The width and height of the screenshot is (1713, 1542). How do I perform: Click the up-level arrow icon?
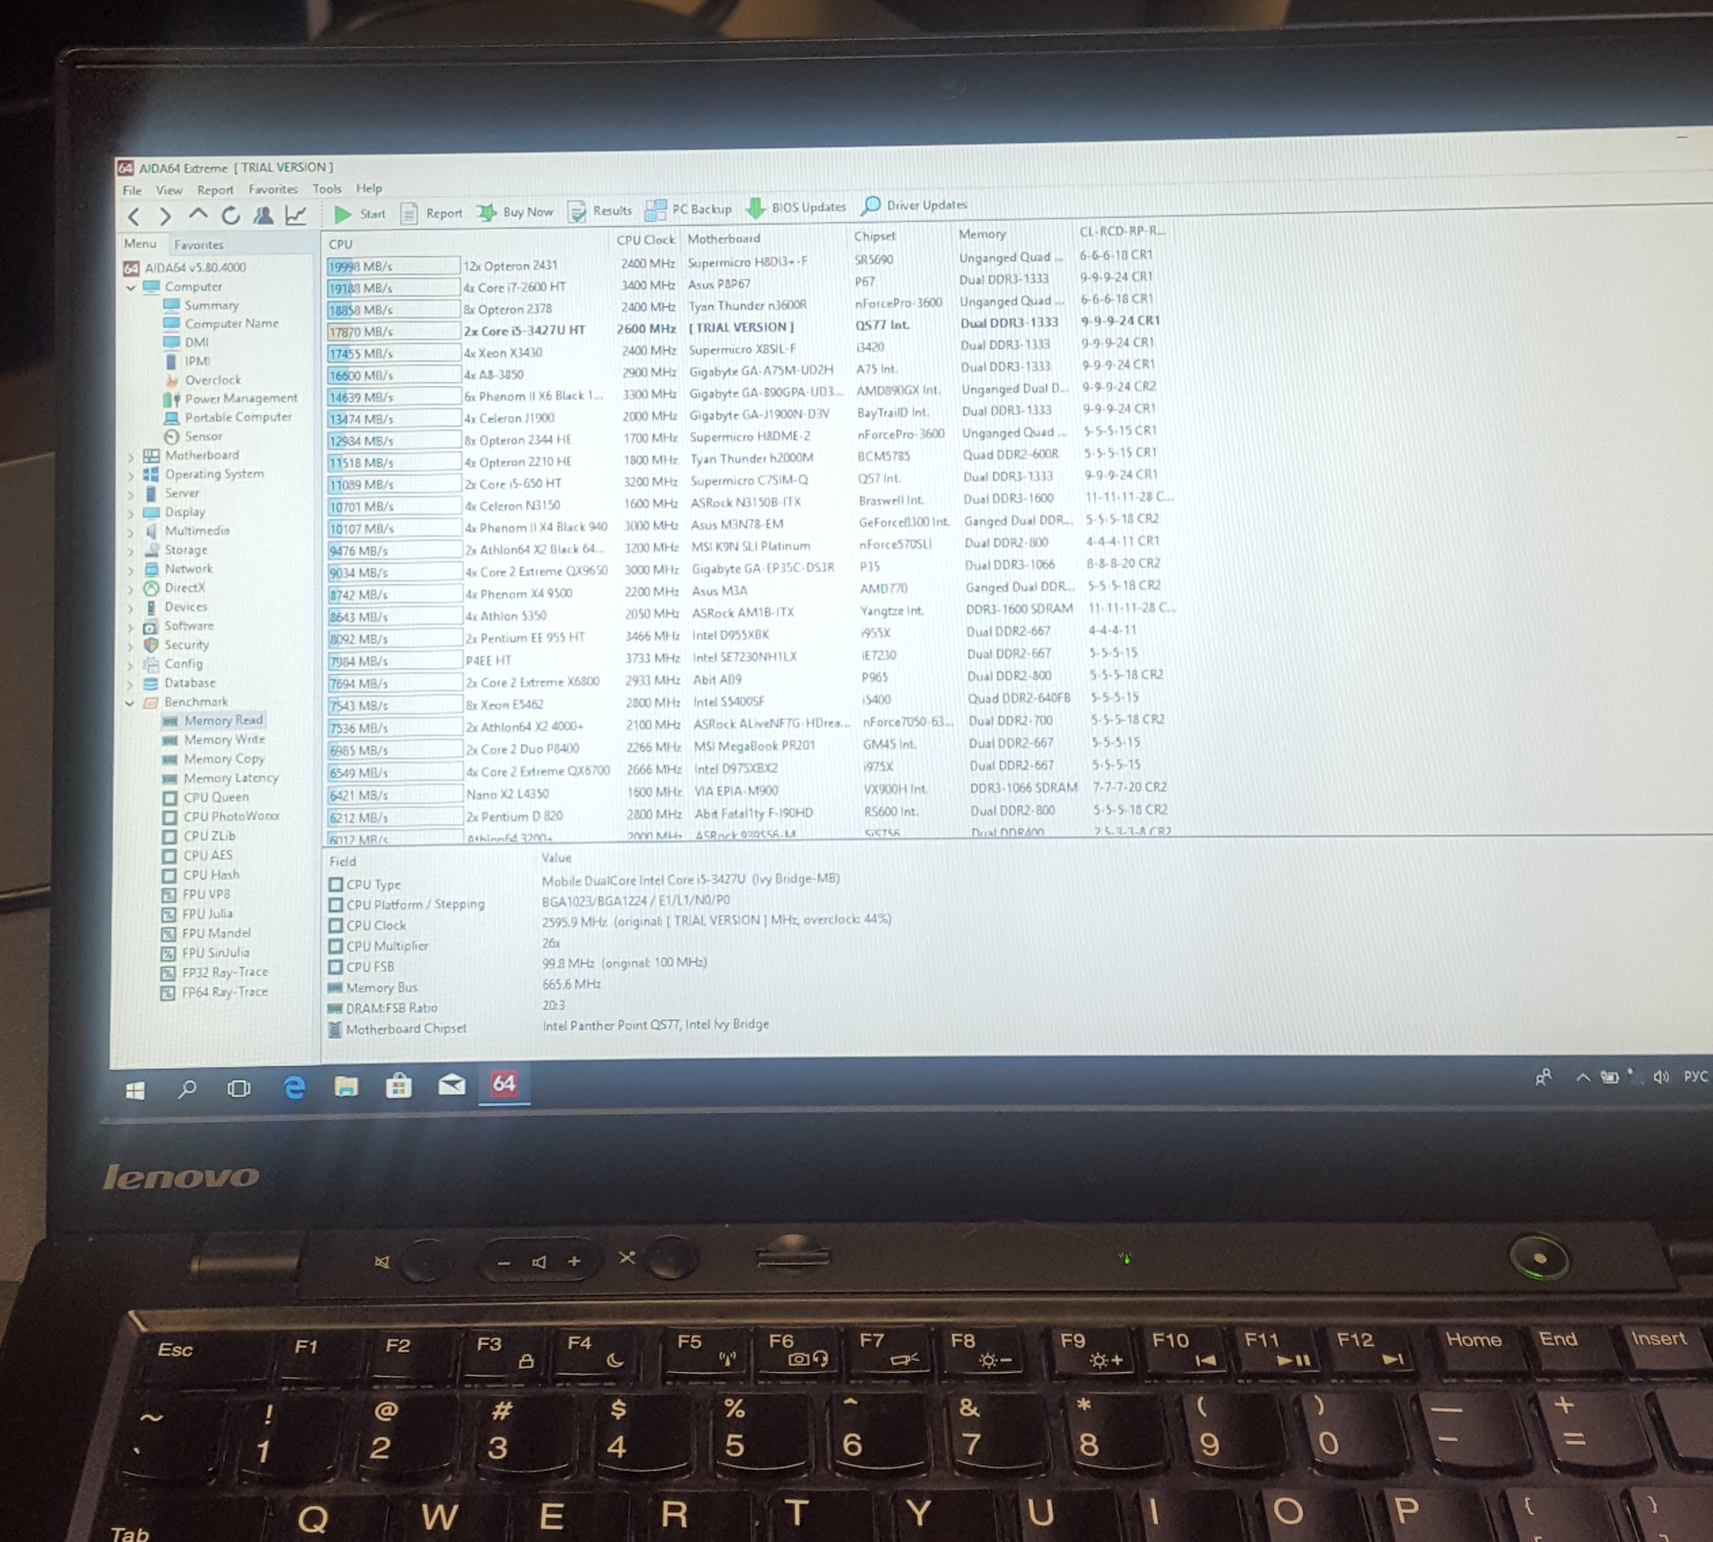[x=197, y=215]
